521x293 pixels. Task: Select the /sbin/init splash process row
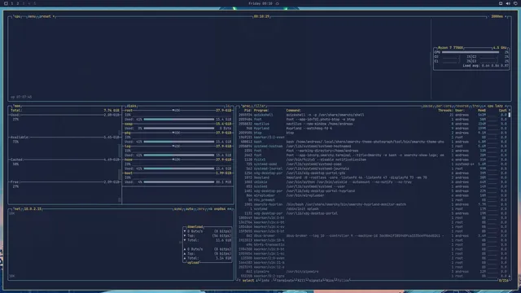[x=373, y=209]
